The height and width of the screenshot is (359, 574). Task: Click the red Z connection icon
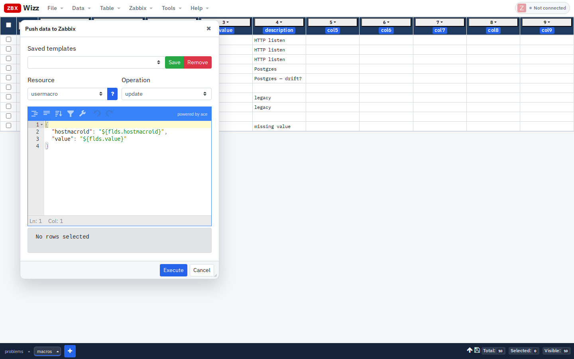coord(522,8)
